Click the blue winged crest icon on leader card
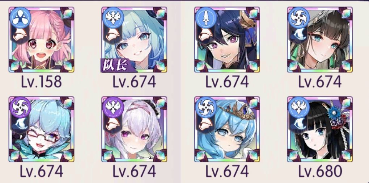The image size is (369, 183). click(x=113, y=18)
